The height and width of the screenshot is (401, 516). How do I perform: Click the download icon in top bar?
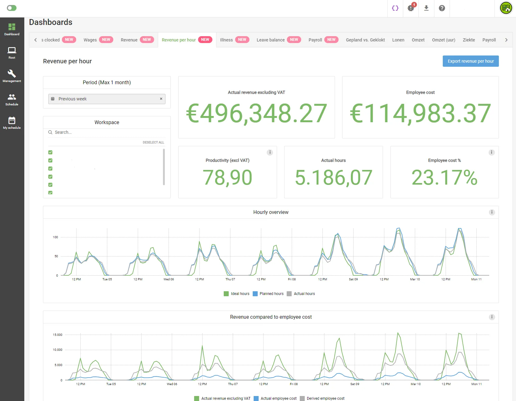[426, 8]
